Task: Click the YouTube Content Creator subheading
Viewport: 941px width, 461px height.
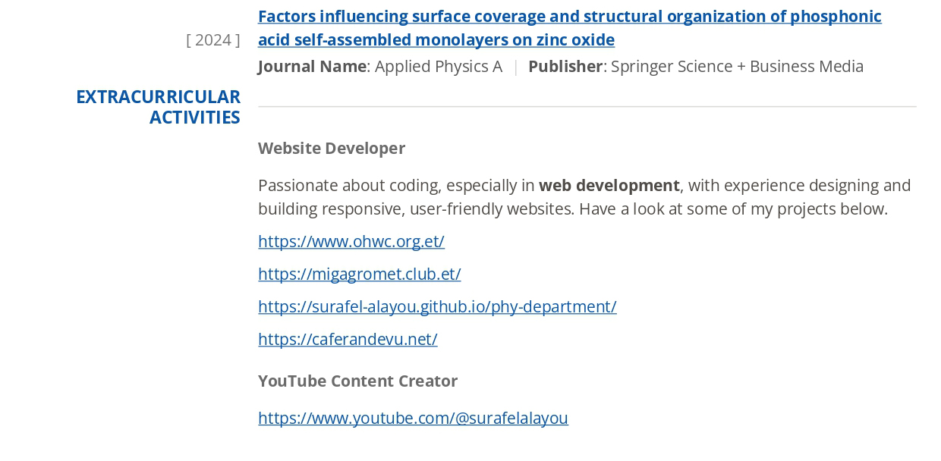Action: click(357, 381)
